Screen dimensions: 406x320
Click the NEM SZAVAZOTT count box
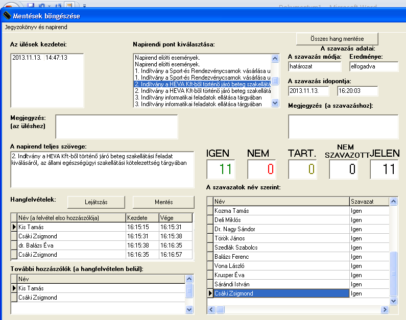[x=343, y=169]
